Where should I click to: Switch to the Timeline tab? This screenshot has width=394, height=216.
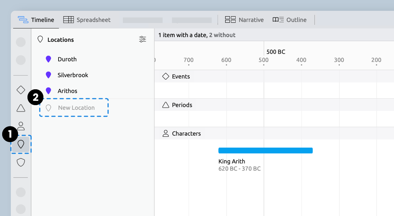click(x=36, y=20)
